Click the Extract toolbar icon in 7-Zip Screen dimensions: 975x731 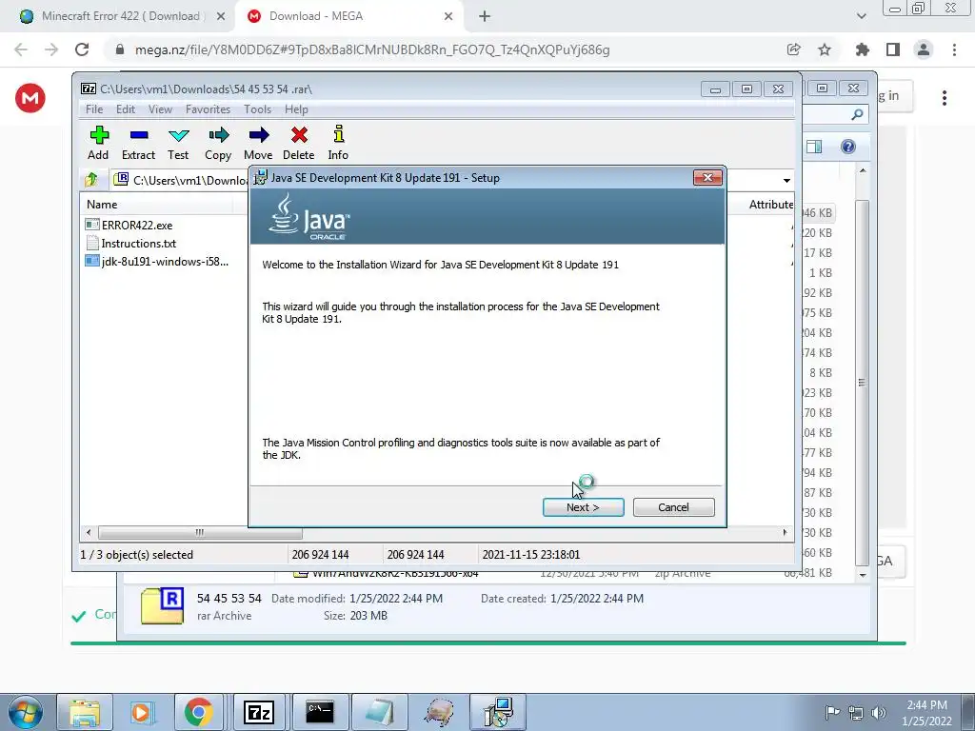pos(138,143)
